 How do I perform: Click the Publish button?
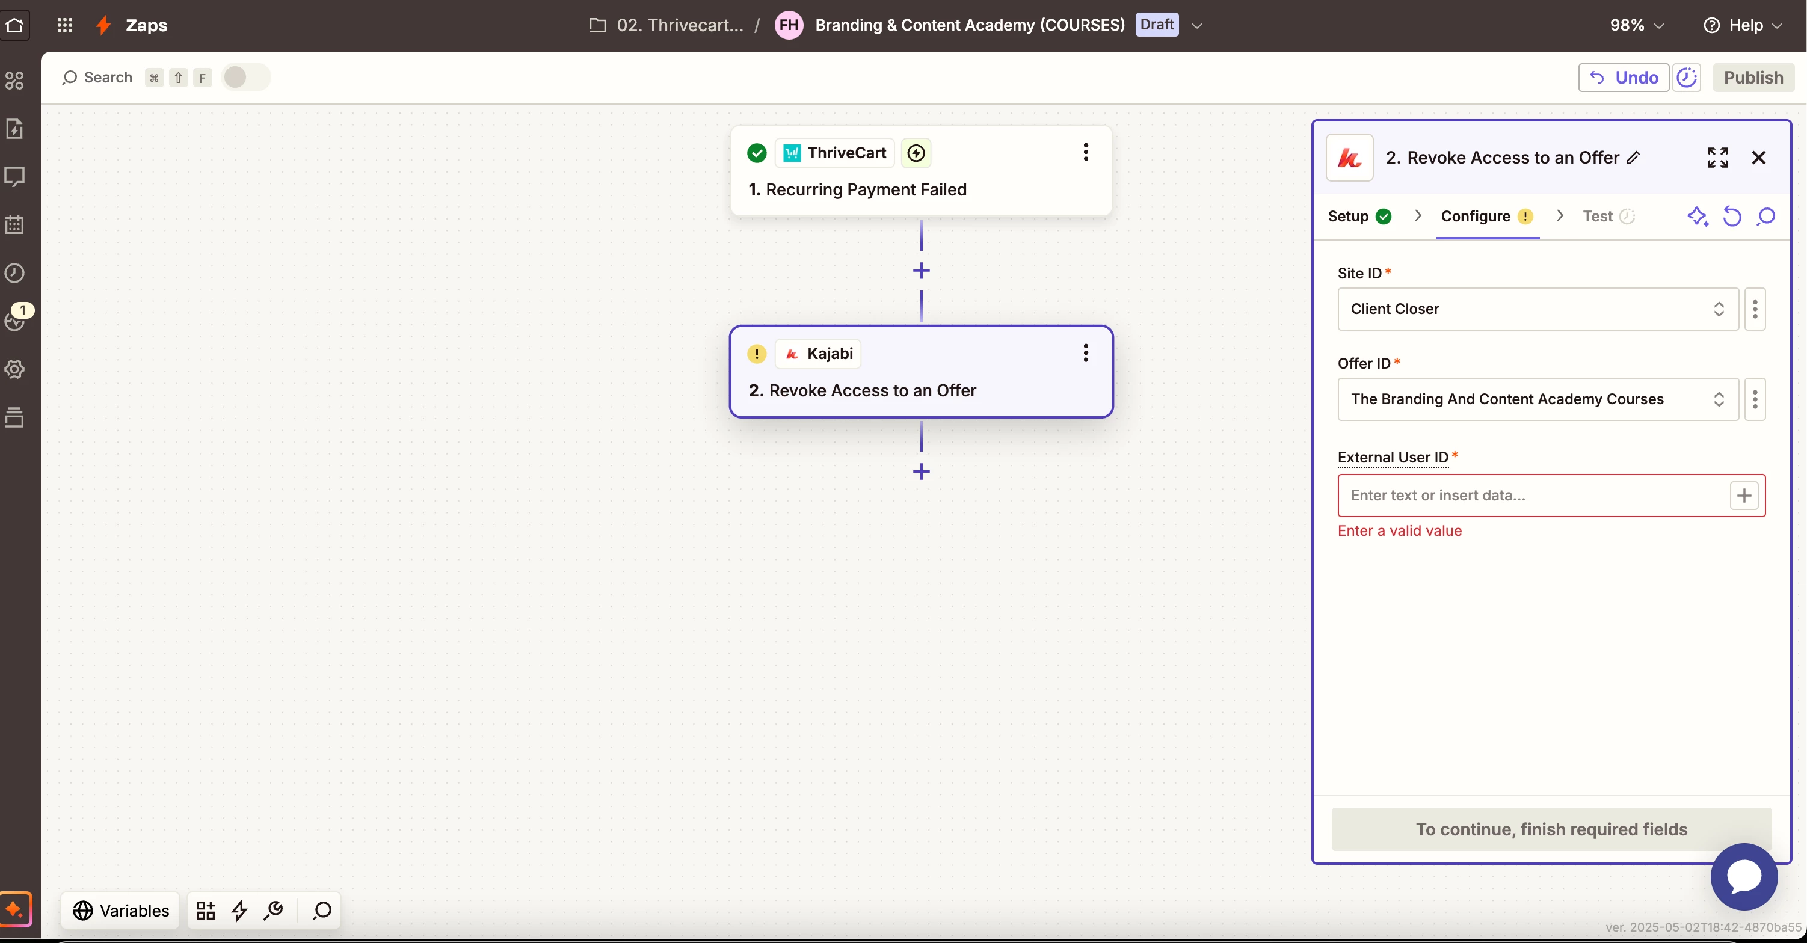tap(1753, 77)
